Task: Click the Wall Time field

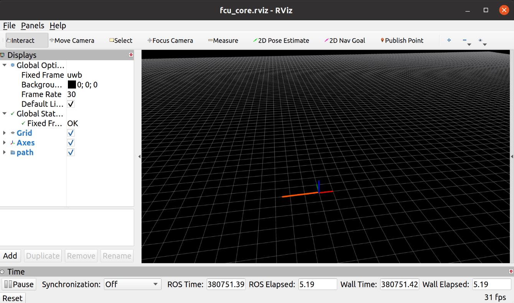Action: [399, 284]
